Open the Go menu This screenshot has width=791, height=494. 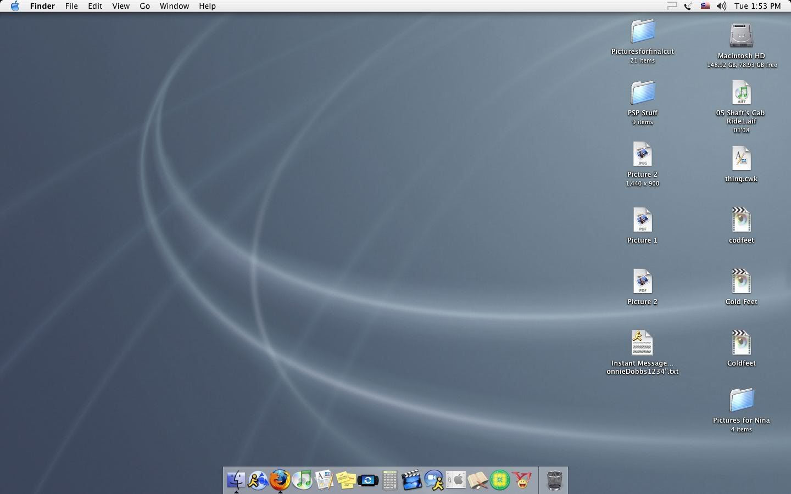(x=144, y=6)
